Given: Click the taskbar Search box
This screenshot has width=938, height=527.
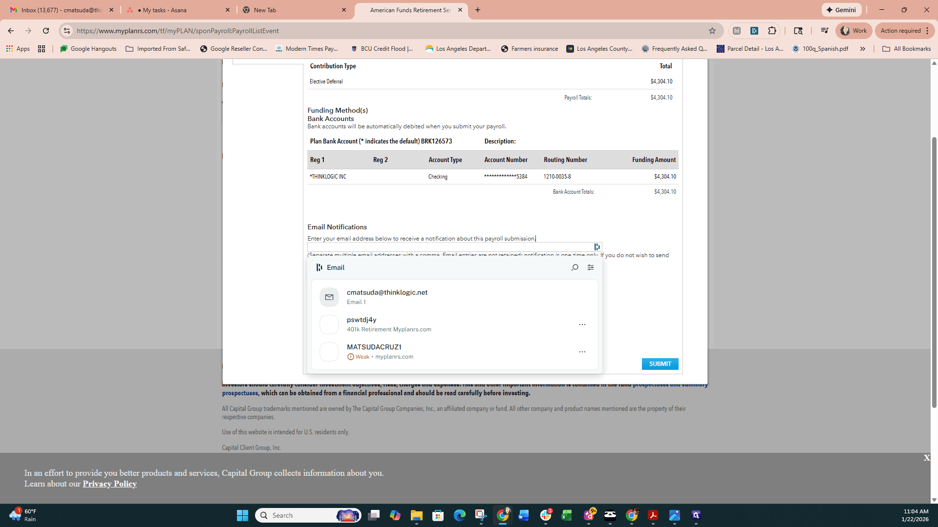Looking at the screenshot, I should pos(308,515).
